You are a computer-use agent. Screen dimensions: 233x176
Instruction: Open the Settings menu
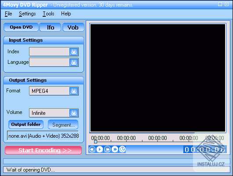27,14
